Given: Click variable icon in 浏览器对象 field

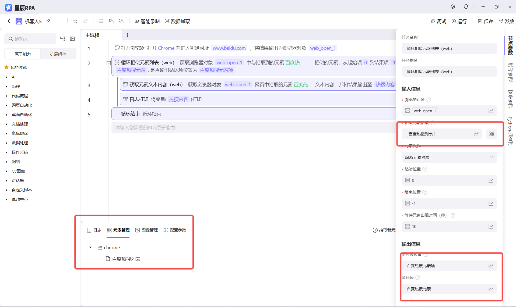Looking at the screenshot, I should click(x=491, y=111).
